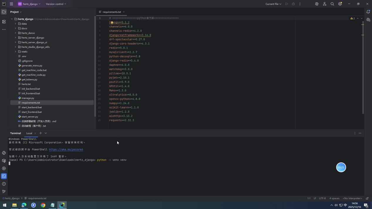Select the requirements.txt editor tab

pos(111,12)
